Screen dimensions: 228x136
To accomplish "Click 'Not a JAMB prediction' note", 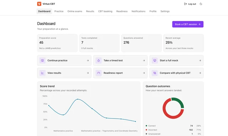I will (x=50, y=48).
